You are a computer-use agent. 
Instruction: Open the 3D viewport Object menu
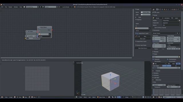(94, 97)
